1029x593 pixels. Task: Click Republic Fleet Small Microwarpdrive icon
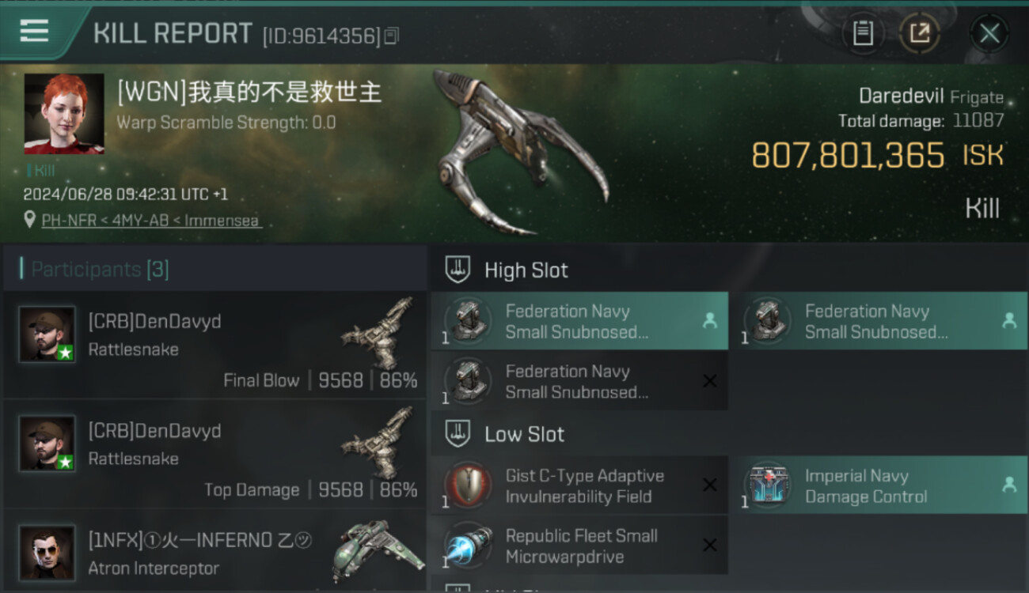pyautogui.click(x=469, y=546)
